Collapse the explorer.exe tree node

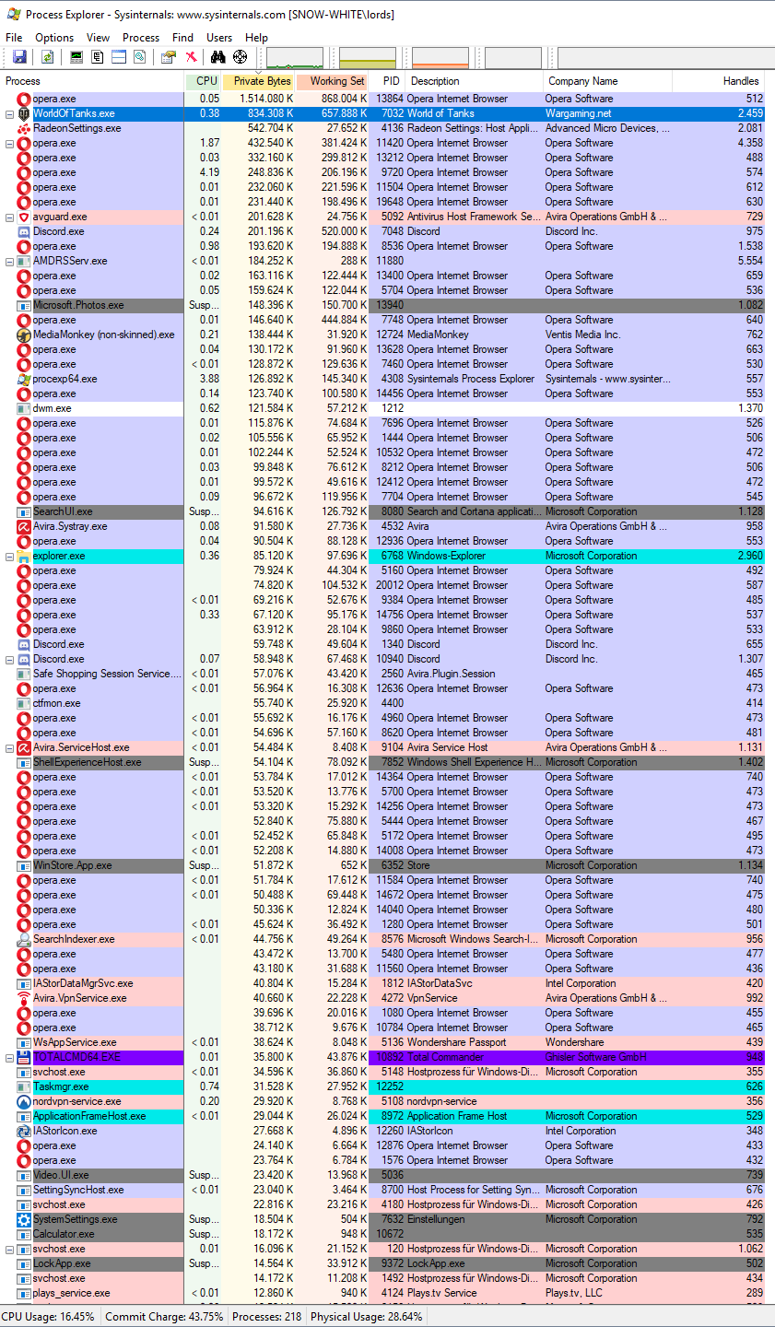pyautogui.click(x=10, y=557)
